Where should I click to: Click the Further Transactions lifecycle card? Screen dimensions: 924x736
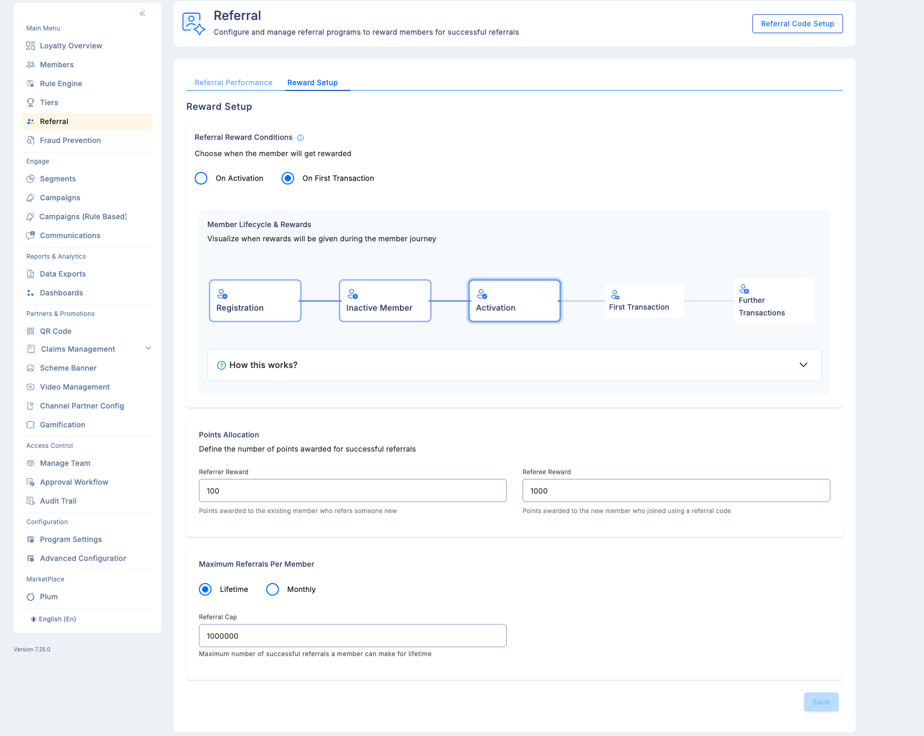[x=774, y=301]
